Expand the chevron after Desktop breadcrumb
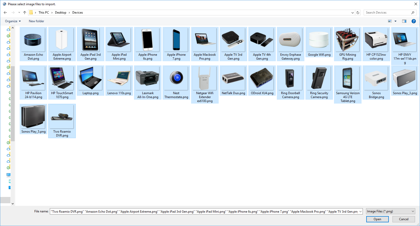 tap(69, 13)
